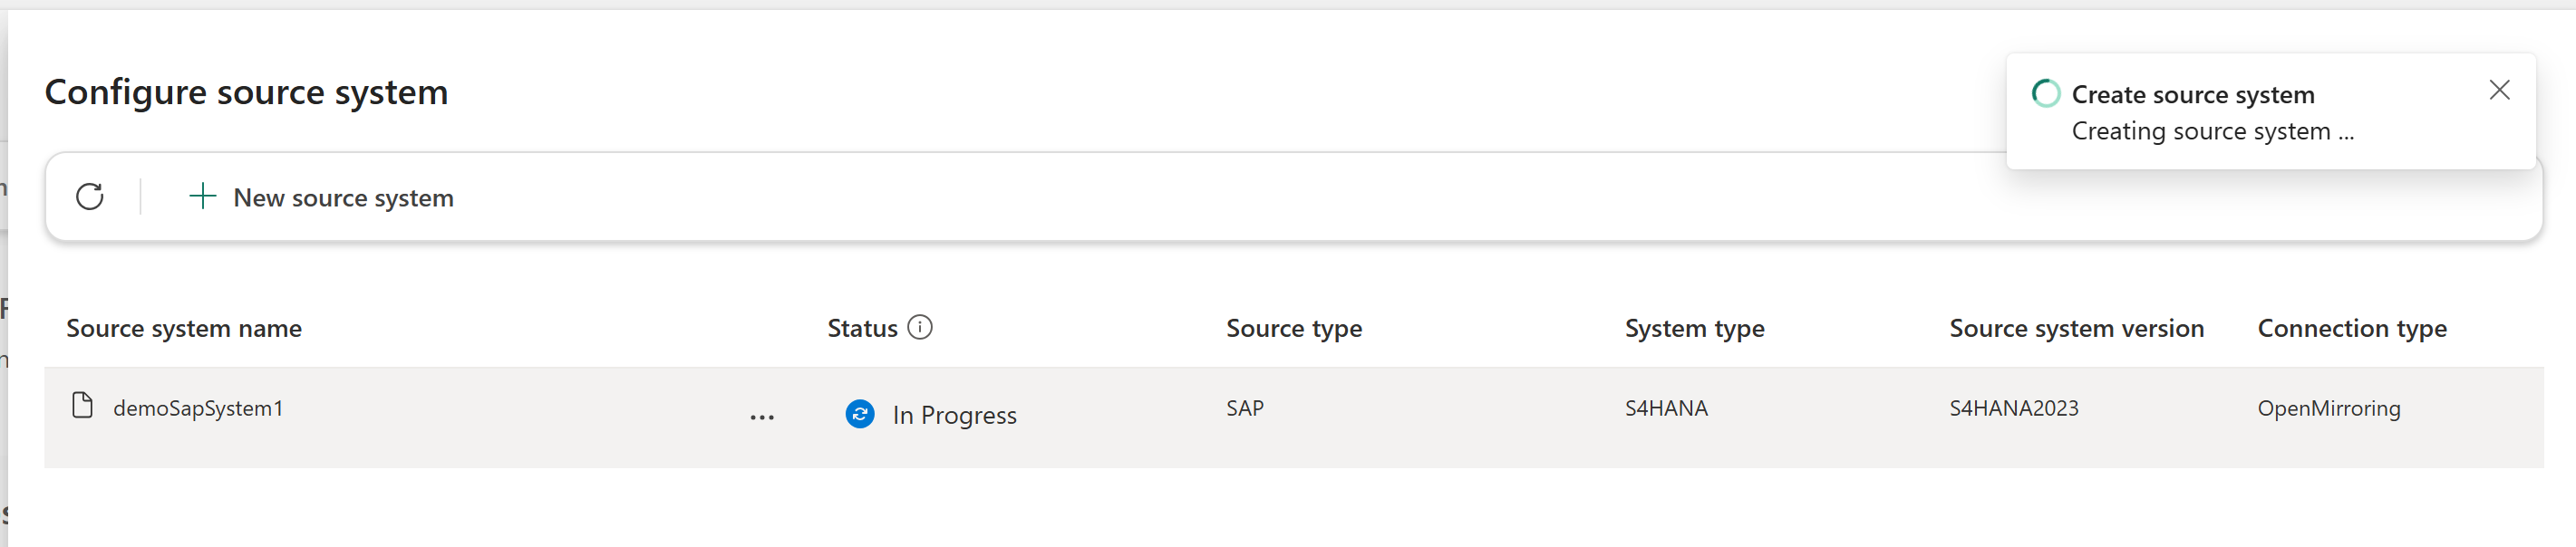Viewport: 2576px width, 547px height.
Task: Click the System type column header
Action: (x=1694, y=328)
